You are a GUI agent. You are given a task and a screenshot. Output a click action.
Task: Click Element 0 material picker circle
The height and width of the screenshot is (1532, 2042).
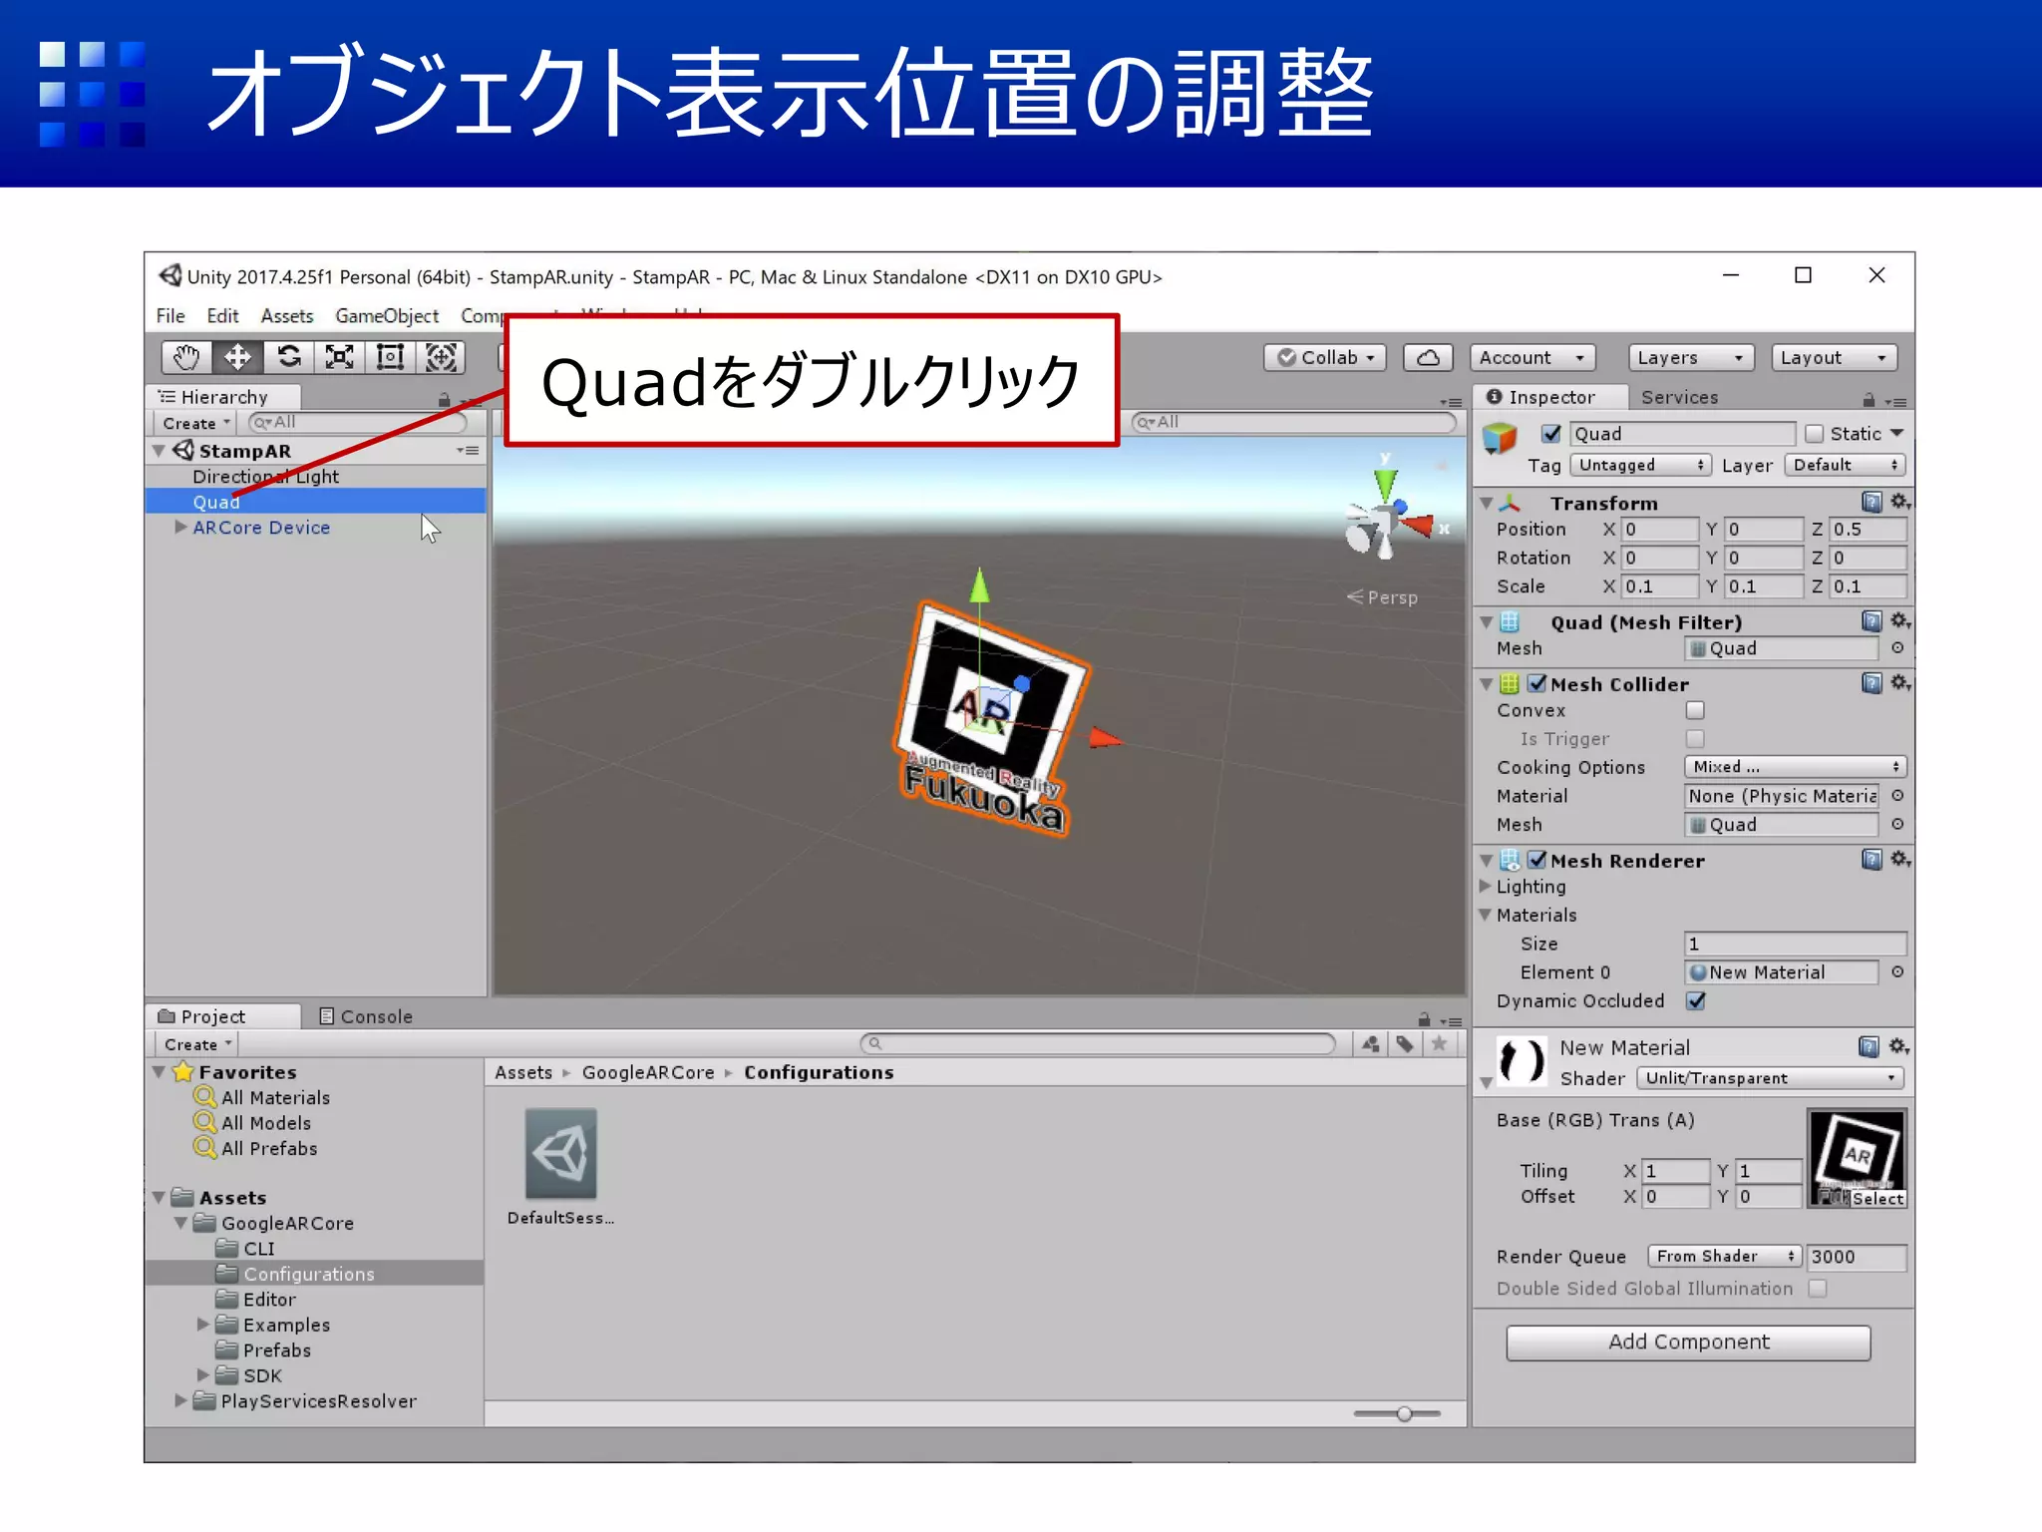[1897, 972]
